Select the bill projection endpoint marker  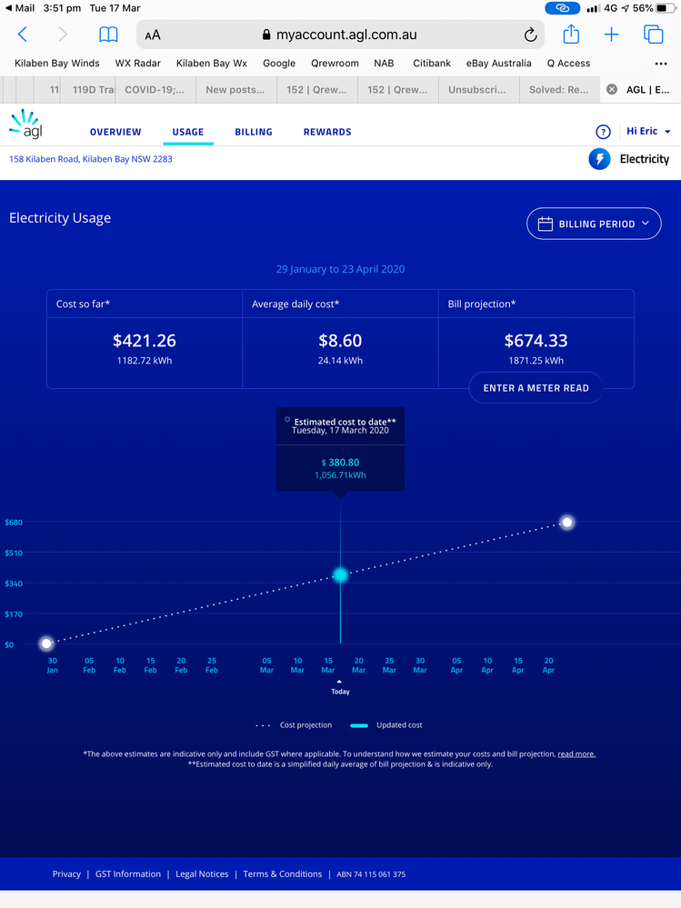click(x=567, y=523)
